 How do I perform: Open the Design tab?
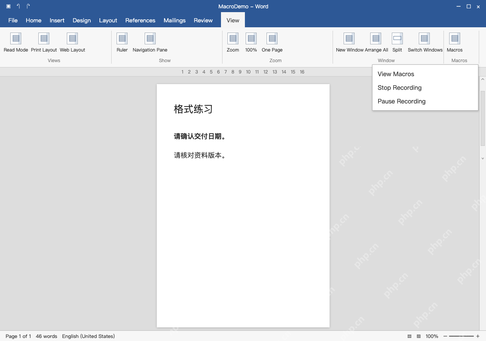(x=82, y=20)
